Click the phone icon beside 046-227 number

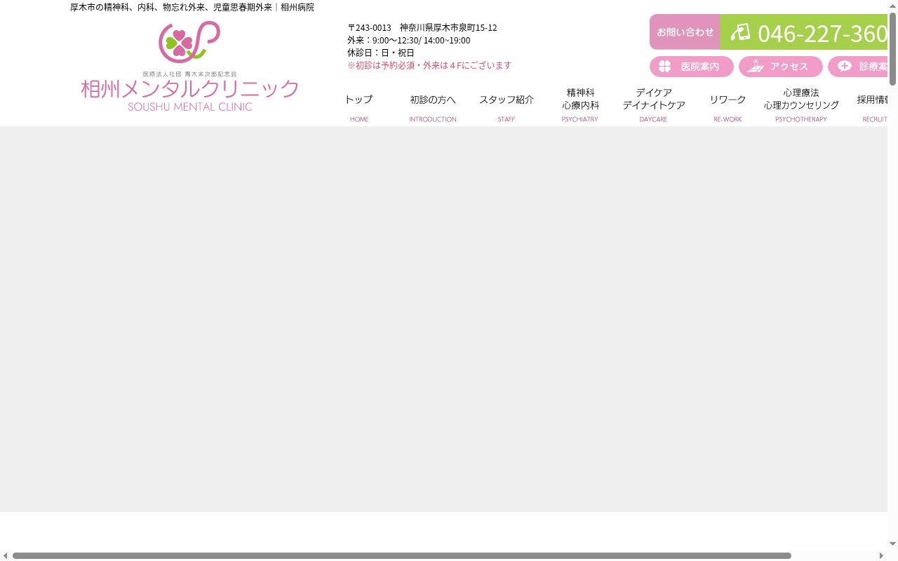click(740, 32)
